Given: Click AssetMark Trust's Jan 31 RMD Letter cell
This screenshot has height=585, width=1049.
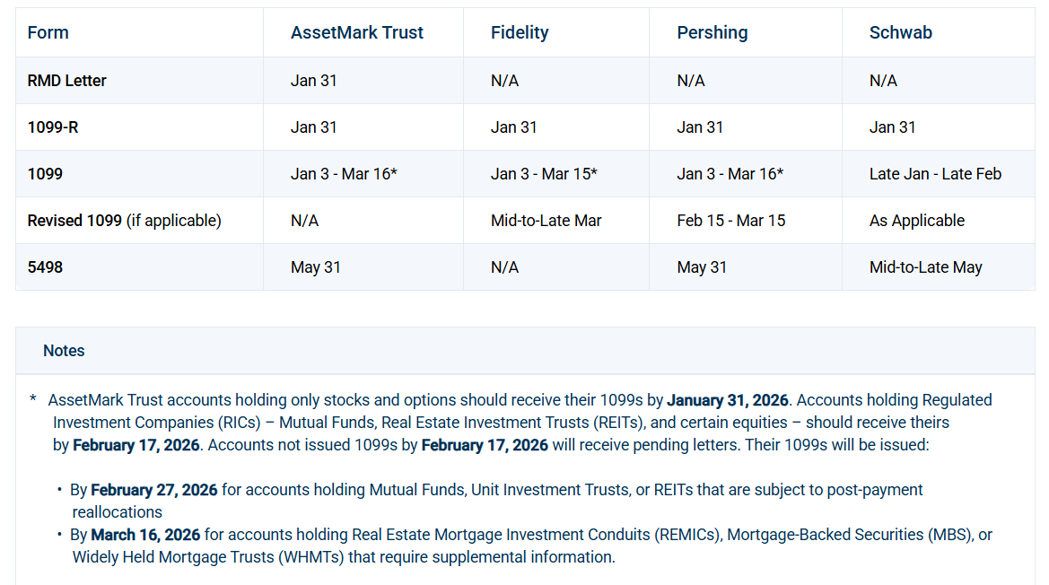Looking at the screenshot, I should click(314, 81).
